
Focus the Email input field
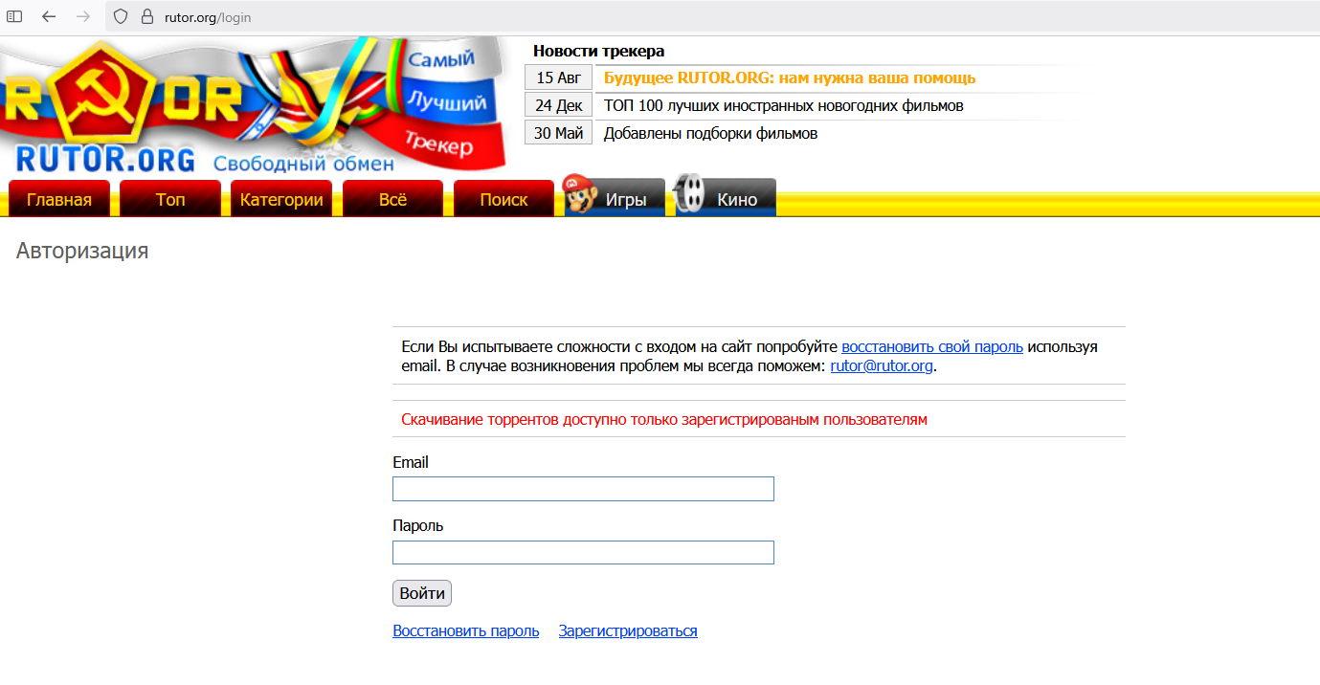(583, 489)
